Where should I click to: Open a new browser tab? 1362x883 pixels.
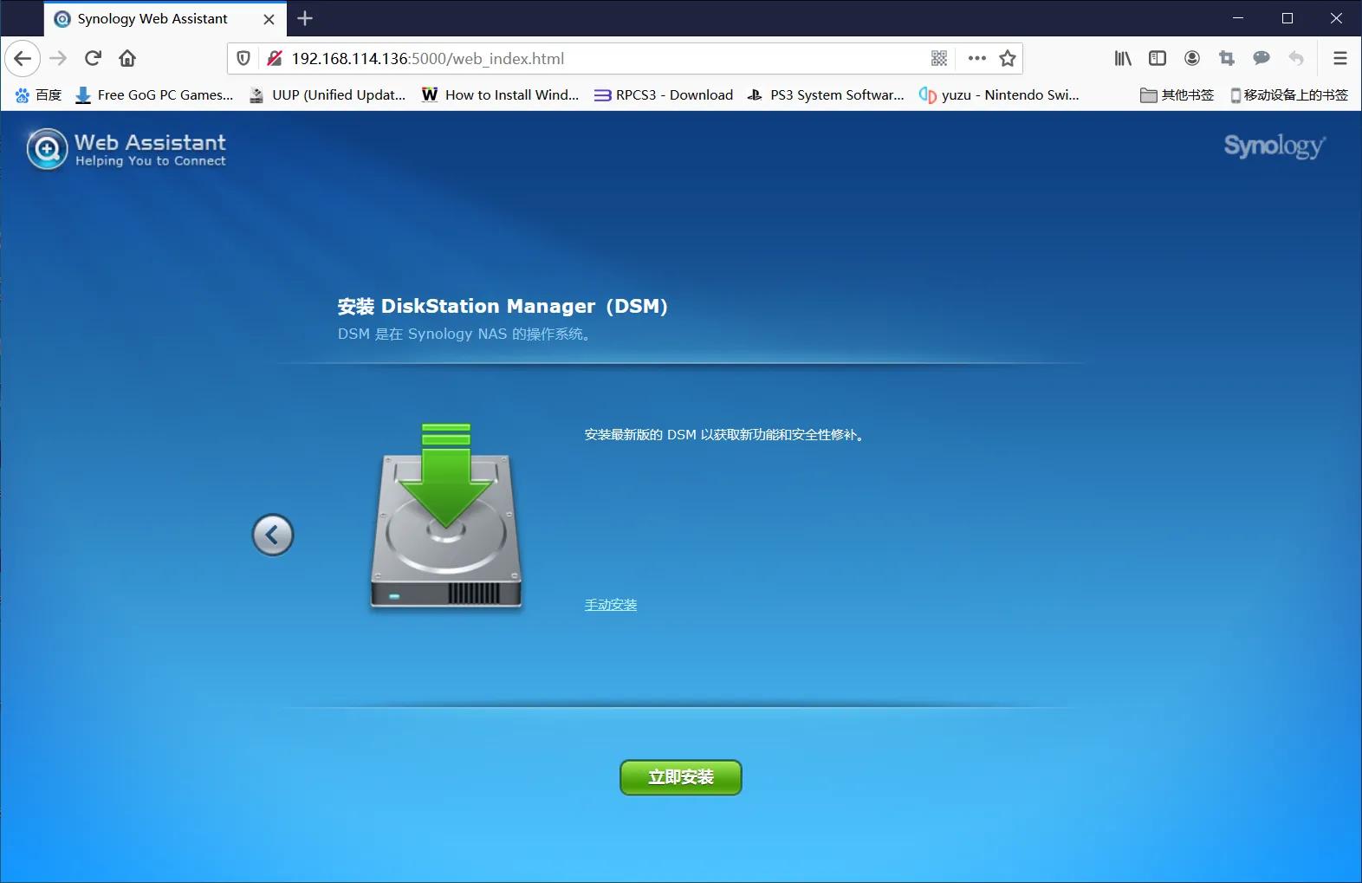point(305,18)
